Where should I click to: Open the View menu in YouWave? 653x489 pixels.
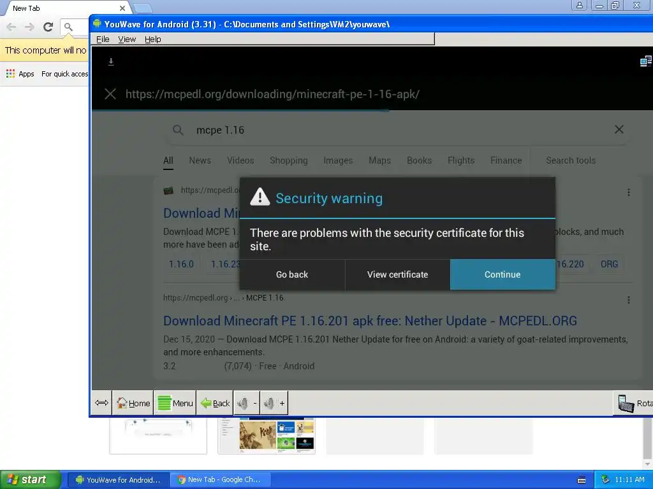(127, 39)
